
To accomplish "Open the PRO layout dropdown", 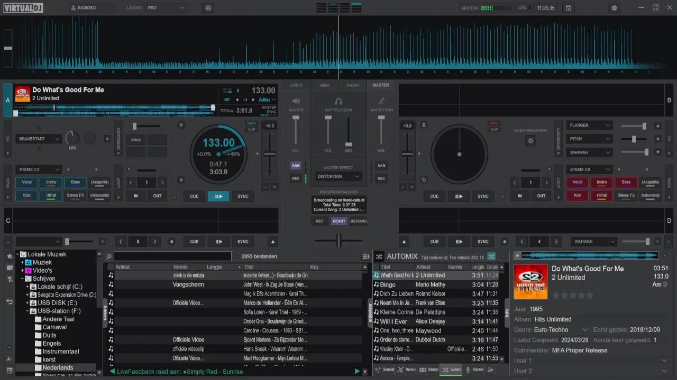I will [166, 8].
